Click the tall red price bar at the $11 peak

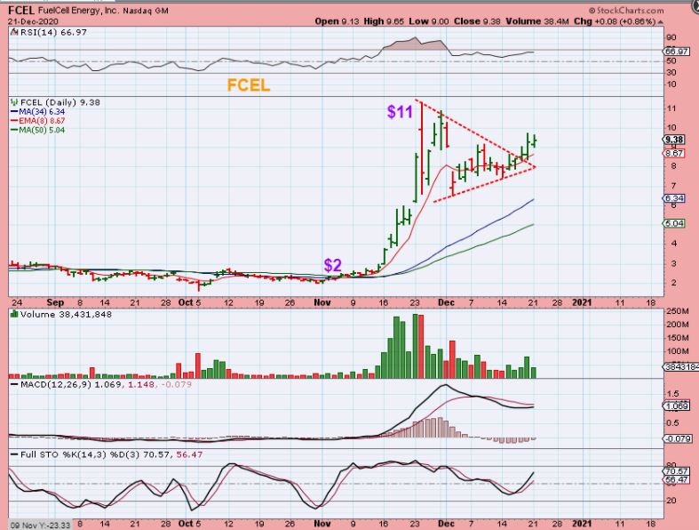click(x=421, y=149)
